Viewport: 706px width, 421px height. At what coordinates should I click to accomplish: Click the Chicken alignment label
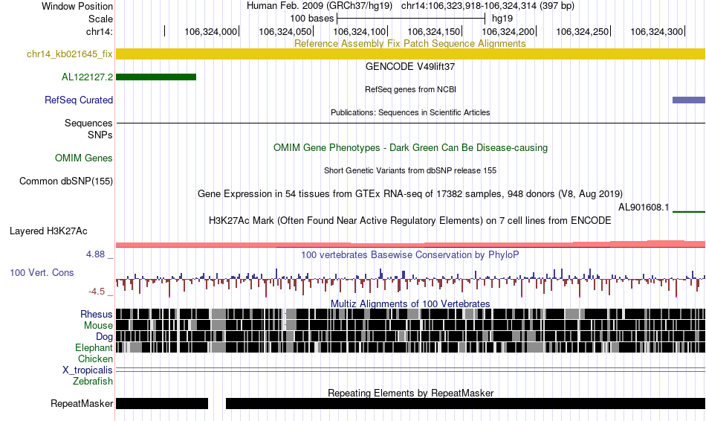(95, 359)
